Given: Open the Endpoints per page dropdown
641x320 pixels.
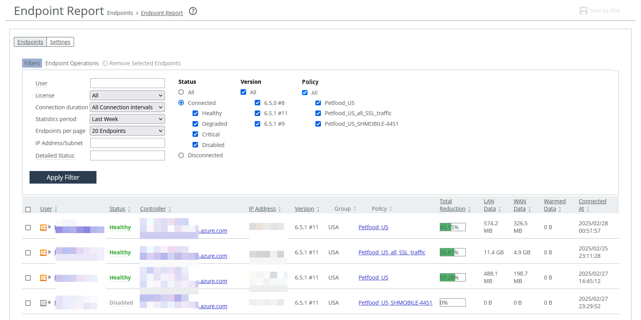Looking at the screenshot, I should point(127,131).
